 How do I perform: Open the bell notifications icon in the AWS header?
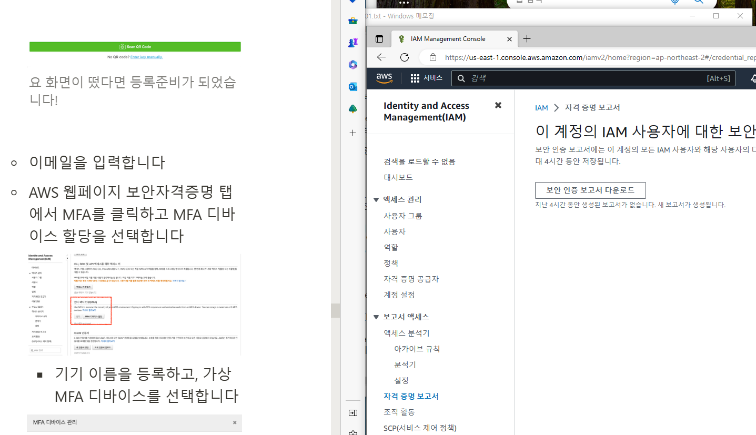pos(753,78)
